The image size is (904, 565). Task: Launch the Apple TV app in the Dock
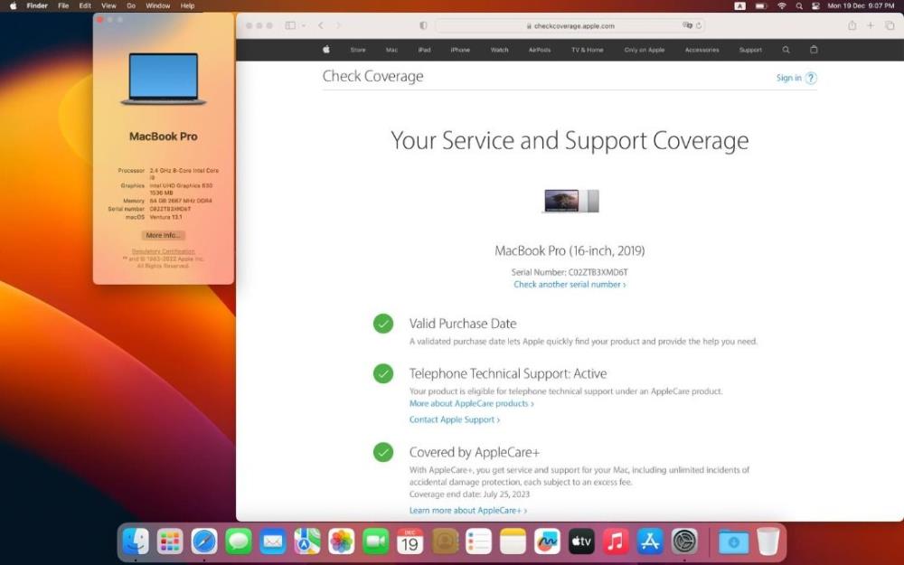[x=581, y=541]
